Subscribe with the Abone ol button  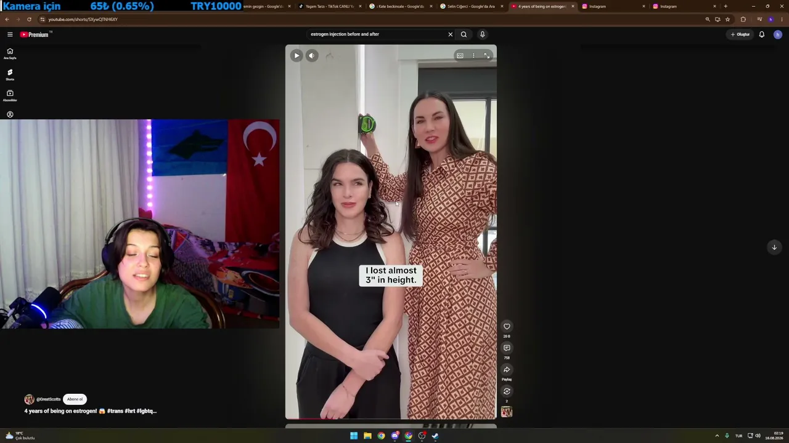(75, 399)
